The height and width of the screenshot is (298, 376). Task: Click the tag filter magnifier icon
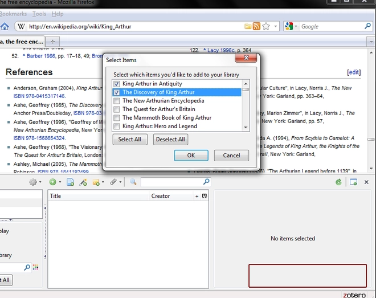coord(27,267)
